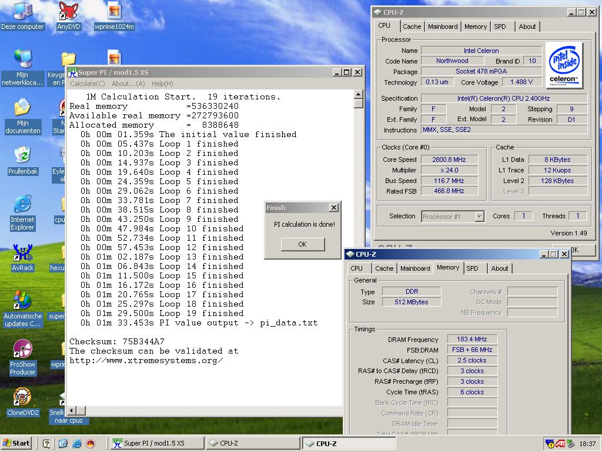Image resolution: width=602 pixels, height=452 pixels.
Task: Open the SPD tab in upper CPU-Z window
Action: [500, 26]
